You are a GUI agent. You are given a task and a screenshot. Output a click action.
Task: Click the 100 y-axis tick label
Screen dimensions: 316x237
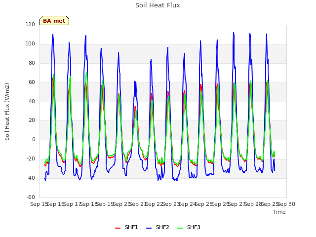(x=30, y=44)
